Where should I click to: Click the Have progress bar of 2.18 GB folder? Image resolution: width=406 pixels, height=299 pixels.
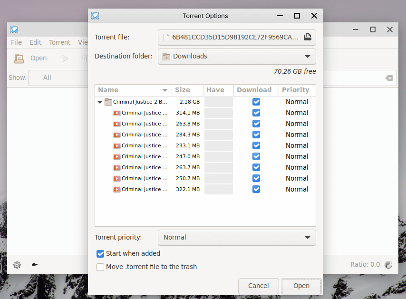(x=219, y=102)
